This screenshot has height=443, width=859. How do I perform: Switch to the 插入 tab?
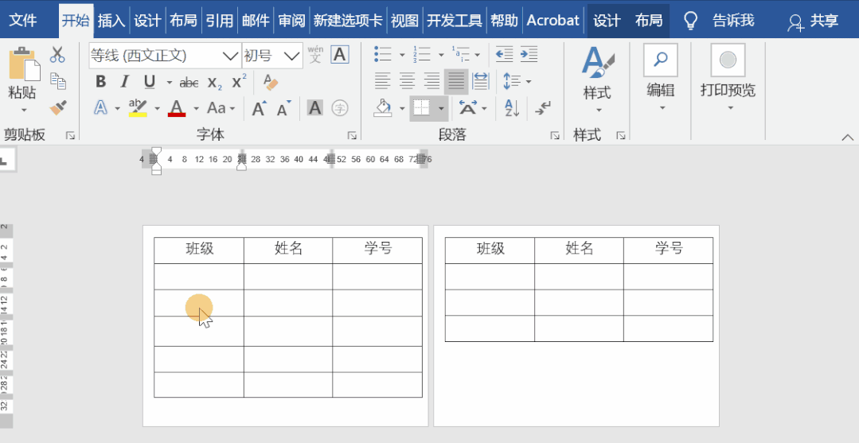coord(111,21)
